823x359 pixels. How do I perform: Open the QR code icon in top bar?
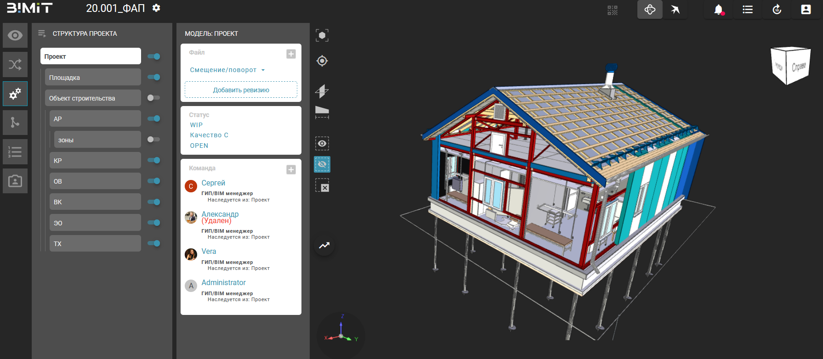613,10
